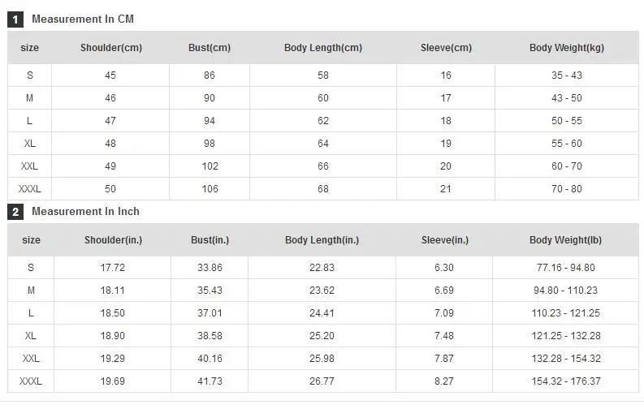The width and height of the screenshot is (644, 409).
Task: Click the body weight cell 35 - 43
Action: (567, 75)
